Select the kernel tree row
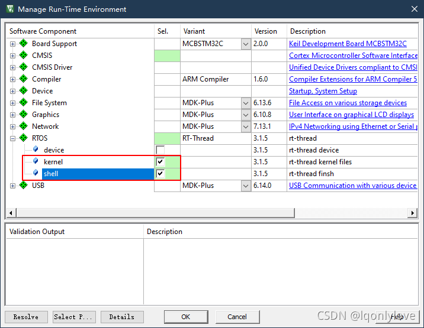Image resolution: width=424 pixels, height=328 pixels. coord(53,162)
